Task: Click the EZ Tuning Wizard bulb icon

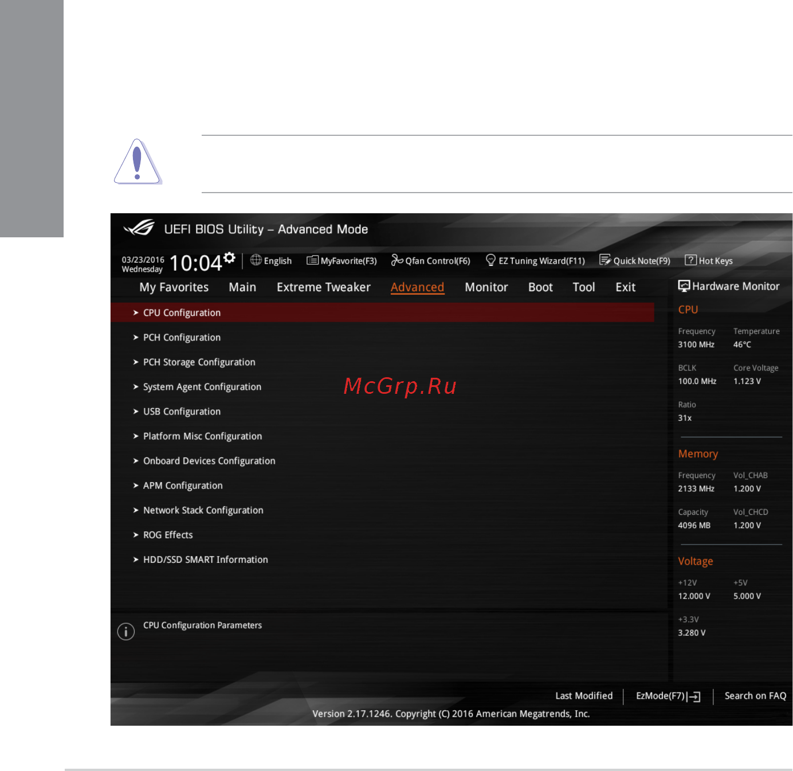Action: click(490, 260)
